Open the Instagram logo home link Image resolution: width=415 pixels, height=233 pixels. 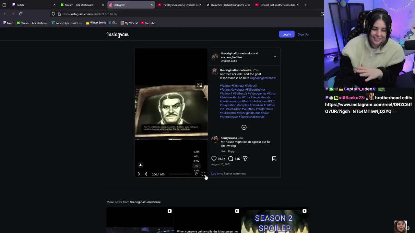[x=117, y=34]
